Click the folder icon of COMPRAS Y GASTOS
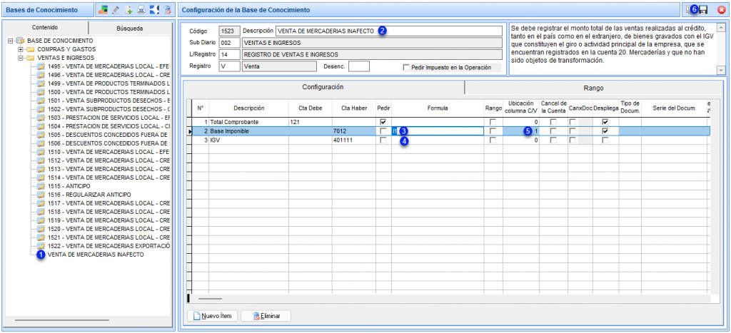731x333 pixels. (30, 49)
